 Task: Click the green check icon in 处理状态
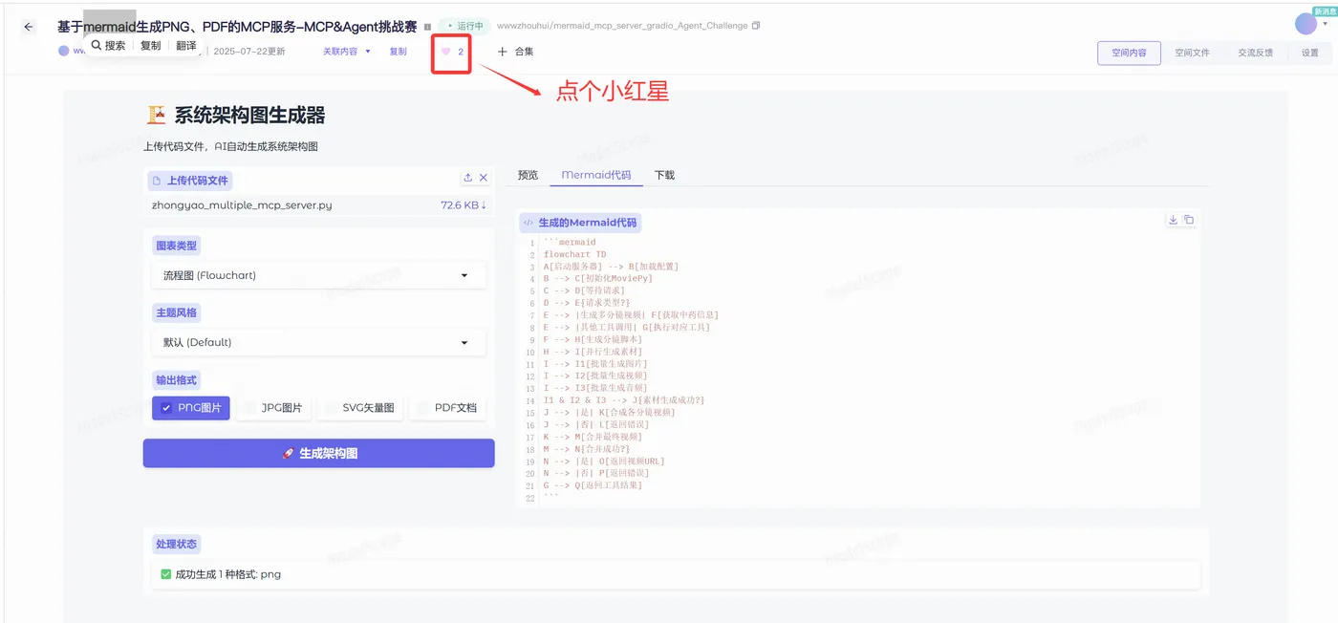click(166, 574)
